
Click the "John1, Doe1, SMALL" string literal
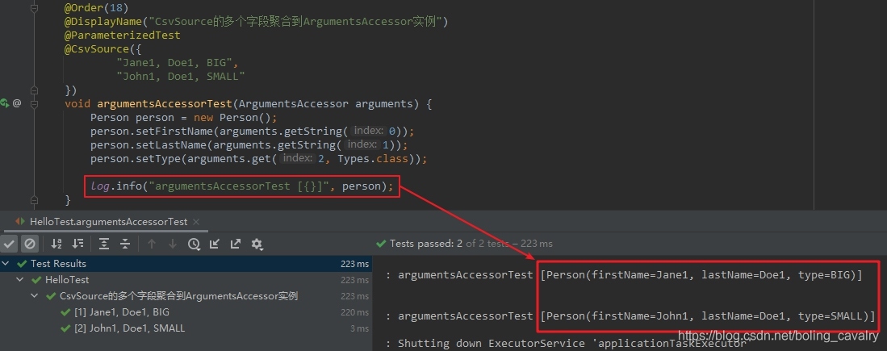[181, 77]
